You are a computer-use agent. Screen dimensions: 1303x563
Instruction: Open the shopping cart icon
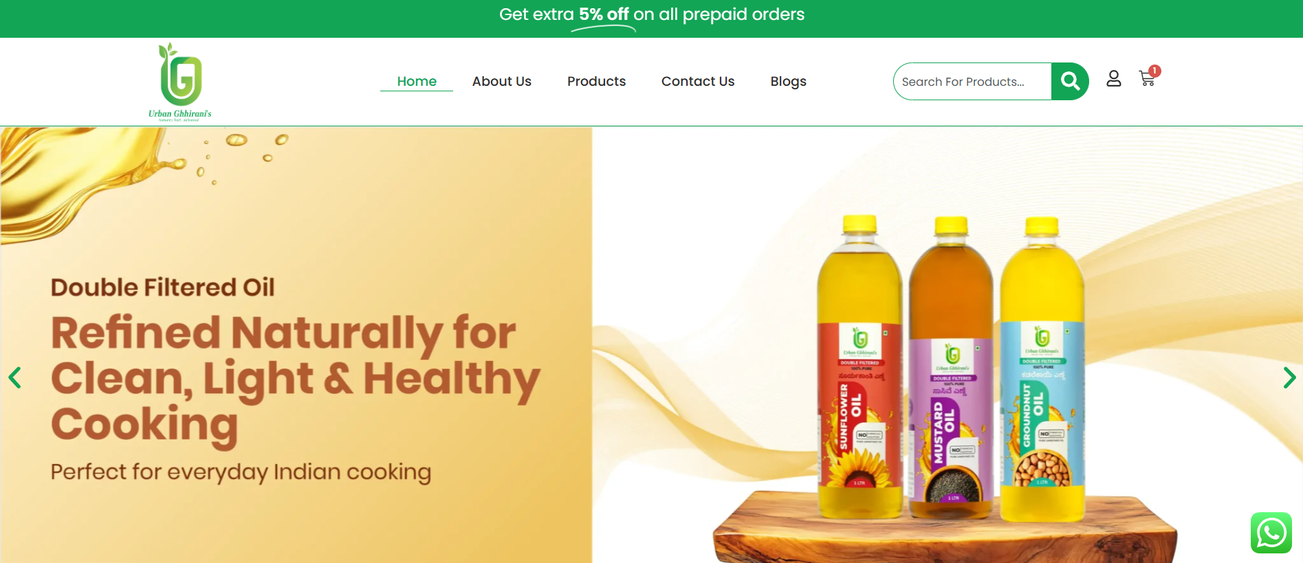[x=1147, y=79]
